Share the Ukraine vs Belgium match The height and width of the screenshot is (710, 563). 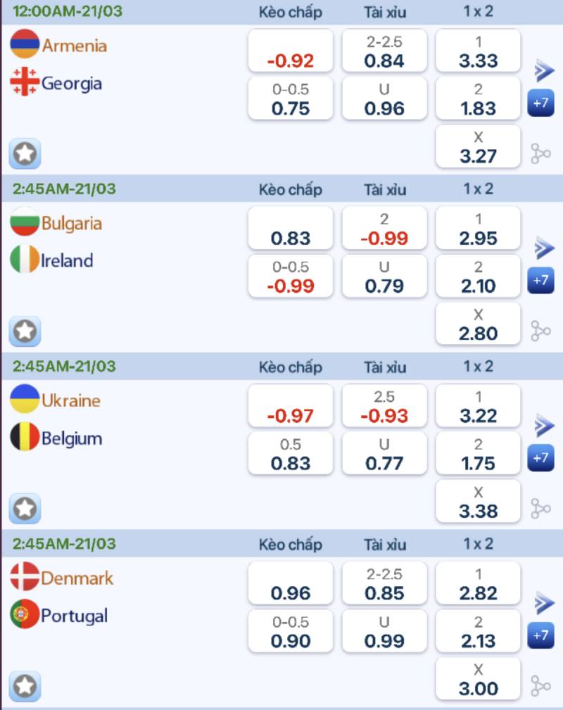tap(540, 508)
